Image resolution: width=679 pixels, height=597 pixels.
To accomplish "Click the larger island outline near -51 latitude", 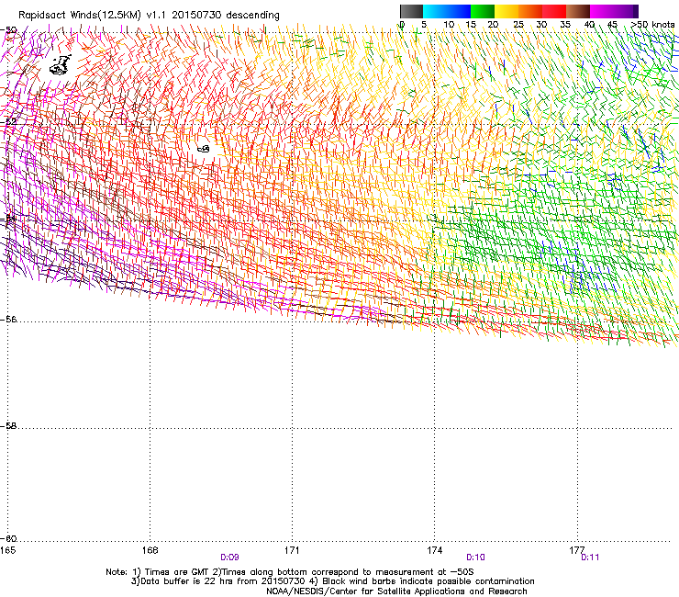I will pos(61,65).
